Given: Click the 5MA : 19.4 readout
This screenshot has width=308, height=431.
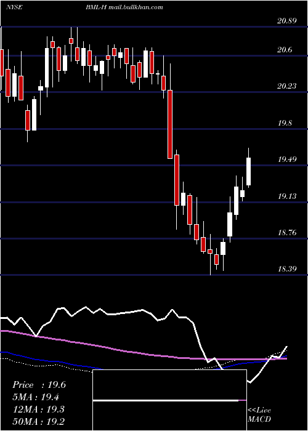Looking at the screenshot, I should [36, 397].
